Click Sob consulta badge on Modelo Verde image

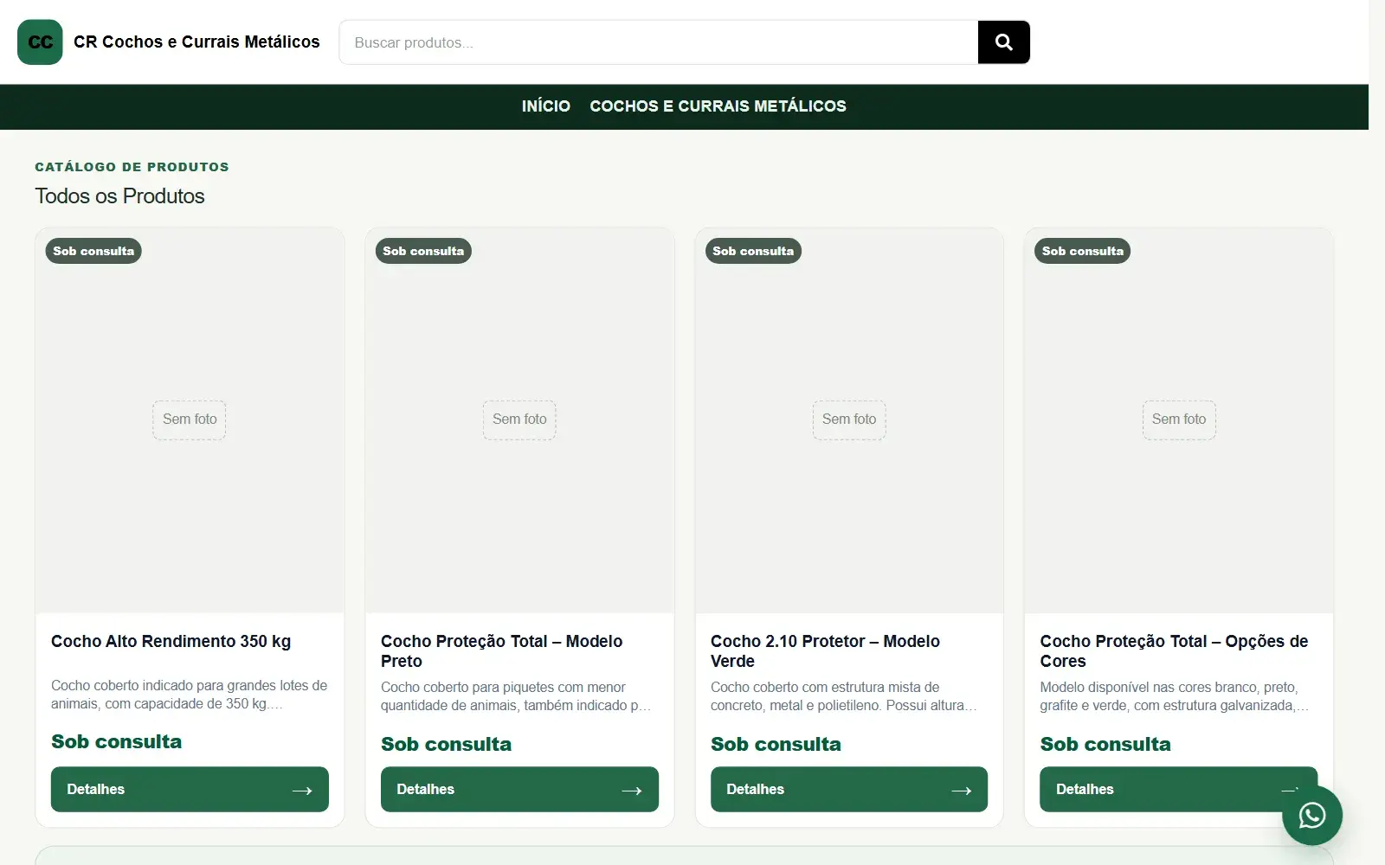click(x=753, y=251)
